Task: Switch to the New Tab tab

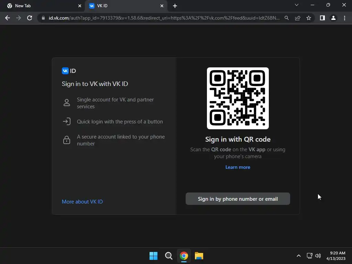Action: tap(42, 6)
